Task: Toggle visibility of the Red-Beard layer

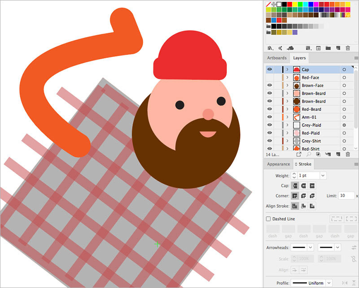Action: pos(270,109)
